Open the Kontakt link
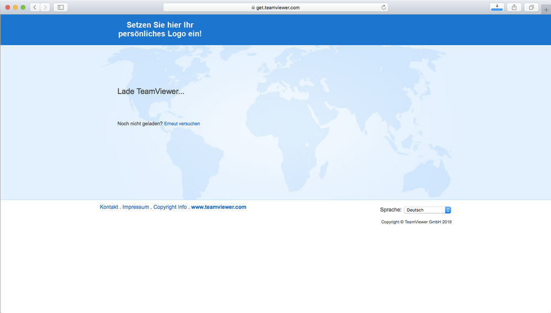The image size is (551, 313). [x=109, y=207]
